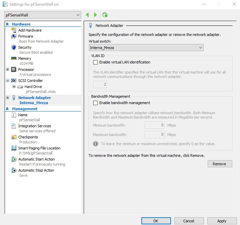240x225 pixels.
Task: Select the Memory settings entry
Action: click(x=25, y=58)
